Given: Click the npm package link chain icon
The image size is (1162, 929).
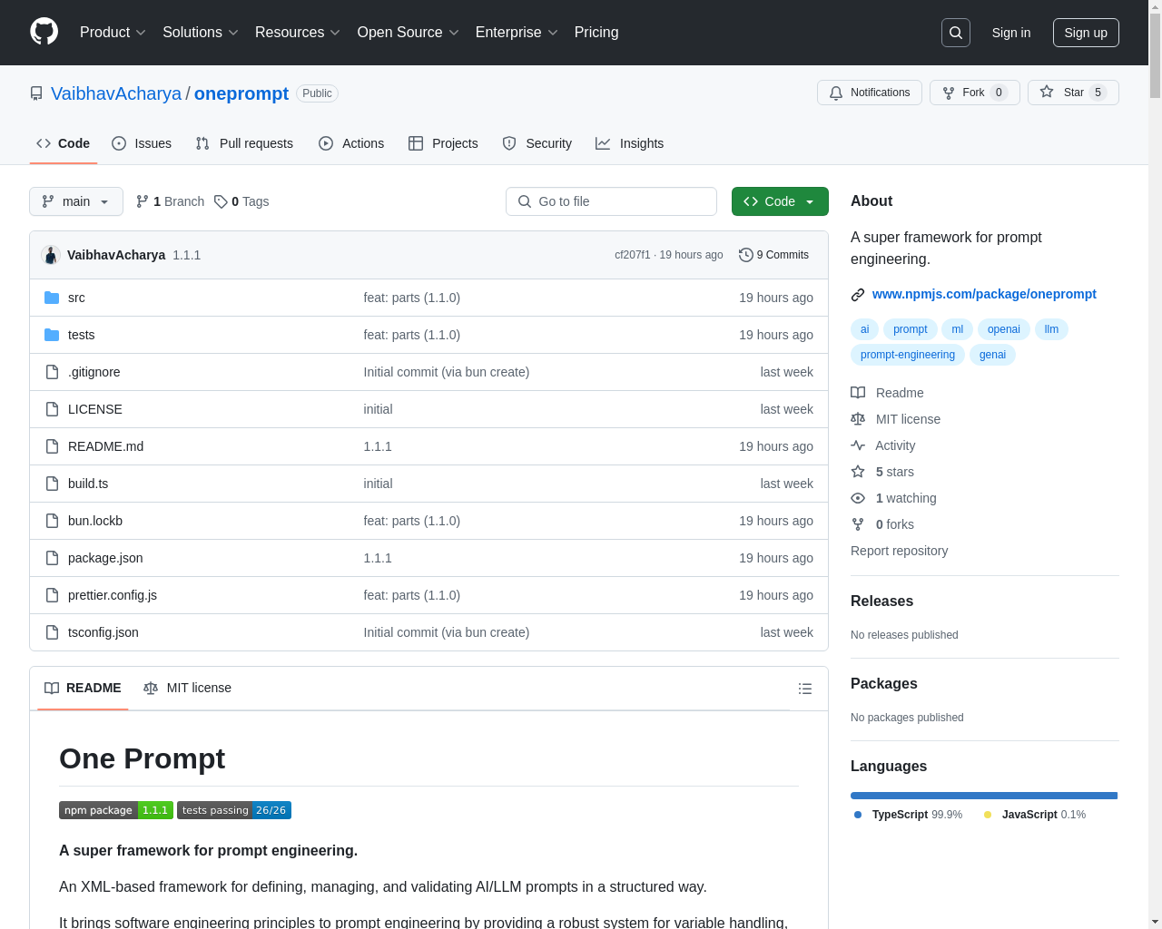Looking at the screenshot, I should pyautogui.click(x=858, y=295).
